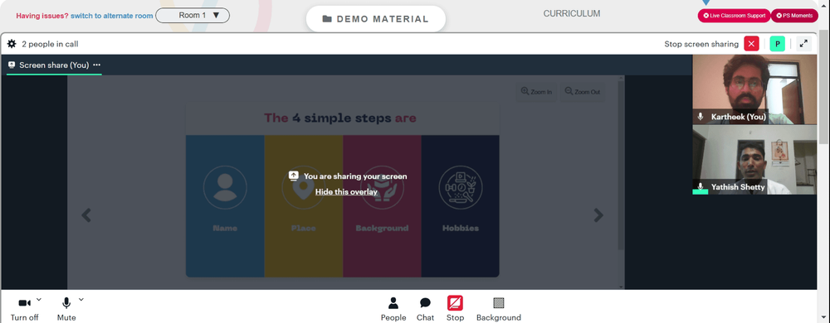The height and width of the screenshot is (323, 830).
Task: Zoom In on shared slide
Action: [536, 92]
